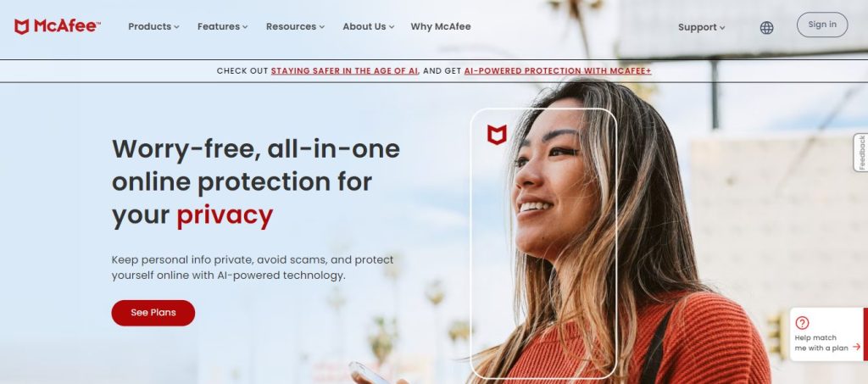The height and width of the screenshot is (384, 868).
Task: Click the phone frame outline on photo
Action: tap(543, 243)
